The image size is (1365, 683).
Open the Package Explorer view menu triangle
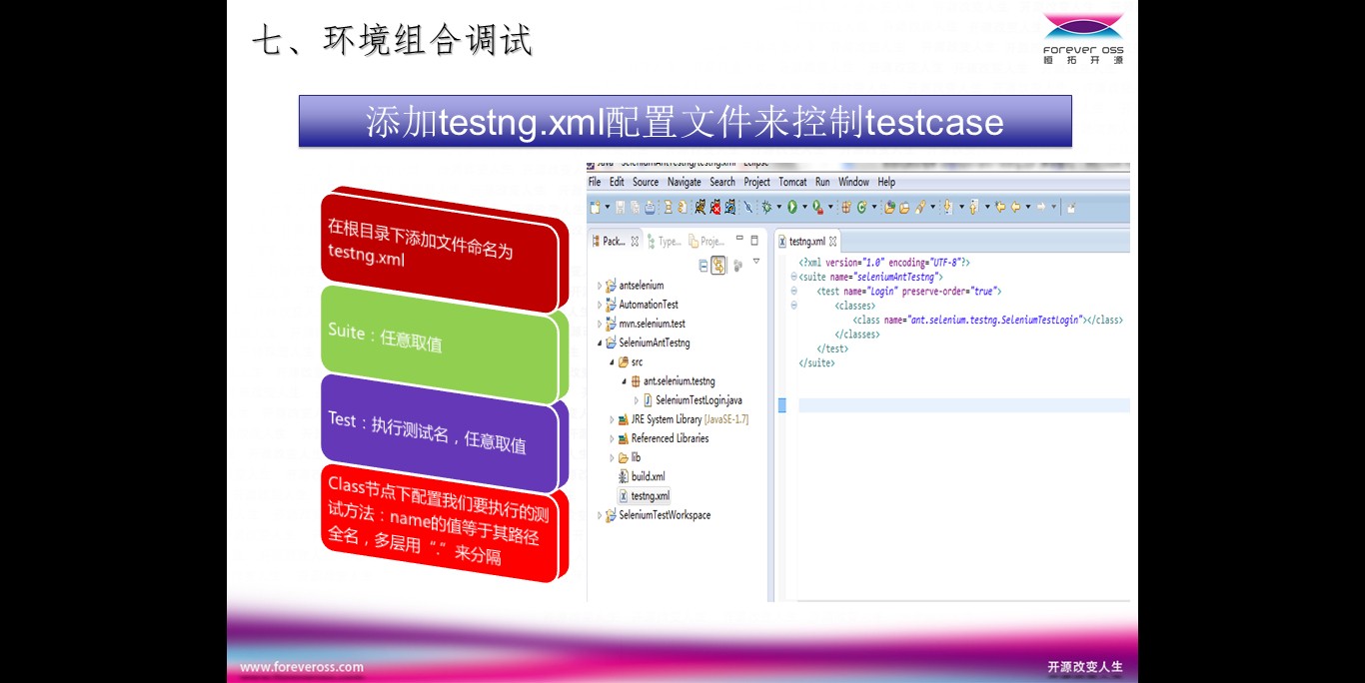[756, 262]
